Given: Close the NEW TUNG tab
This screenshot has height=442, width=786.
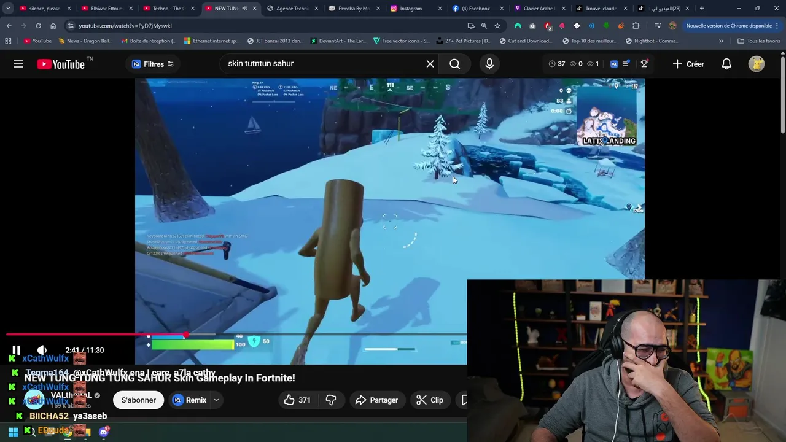Looking at the screenshot, I should tap(255, 9).
